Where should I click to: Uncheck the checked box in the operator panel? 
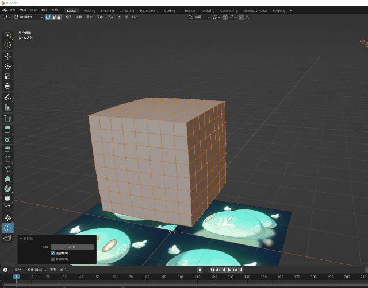tap(53, 253)
